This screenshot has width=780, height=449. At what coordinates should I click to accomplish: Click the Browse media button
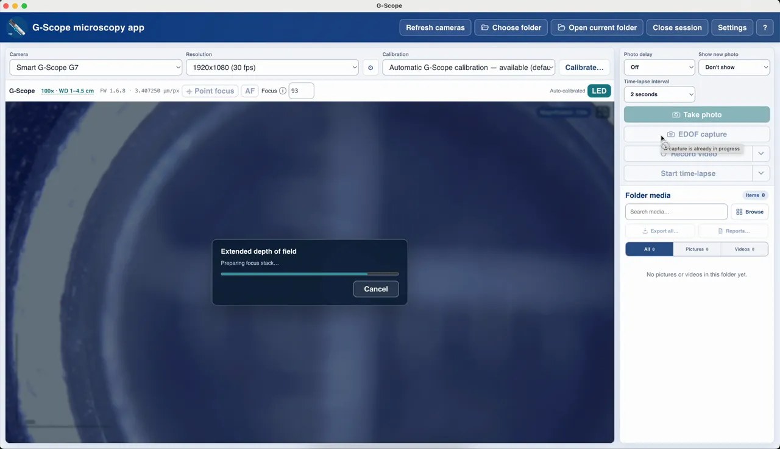click(750, 212)
